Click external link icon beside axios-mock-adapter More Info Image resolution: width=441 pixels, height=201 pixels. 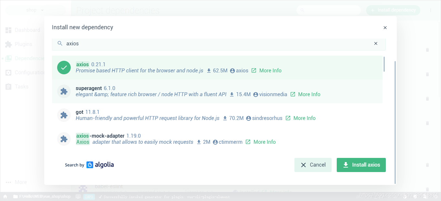click(248, 142)
